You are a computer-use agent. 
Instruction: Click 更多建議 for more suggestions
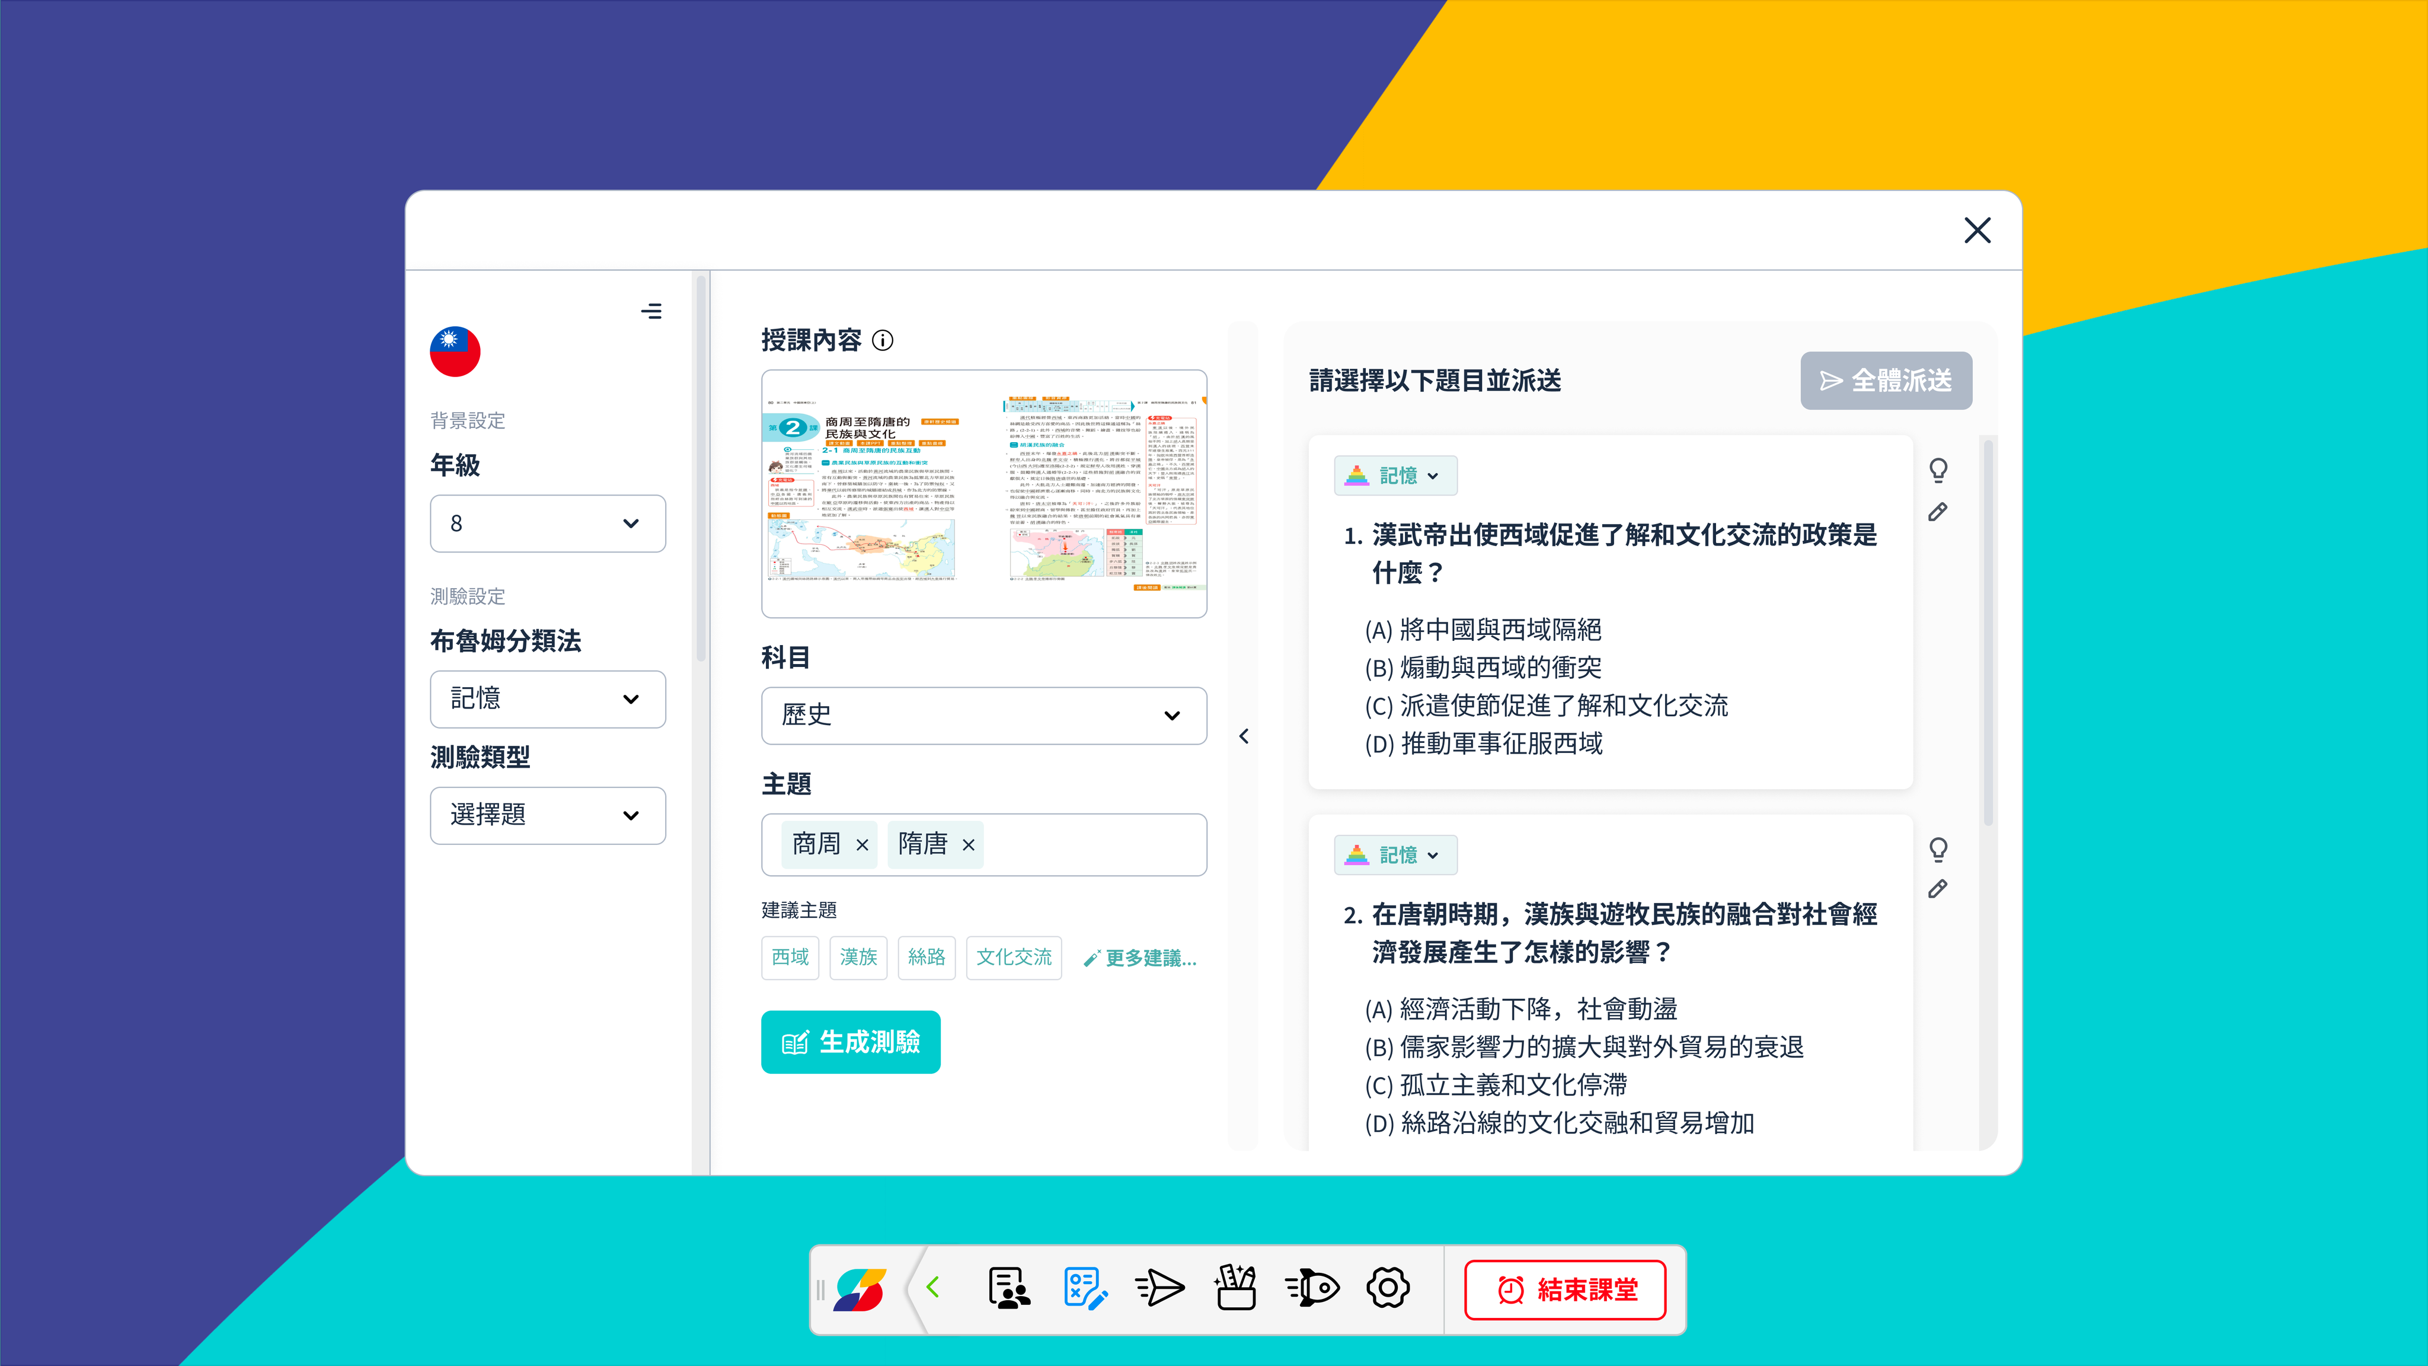coord(1139,959)
